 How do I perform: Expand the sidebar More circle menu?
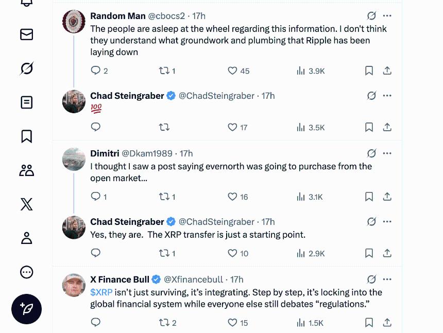tap(26, 272)
